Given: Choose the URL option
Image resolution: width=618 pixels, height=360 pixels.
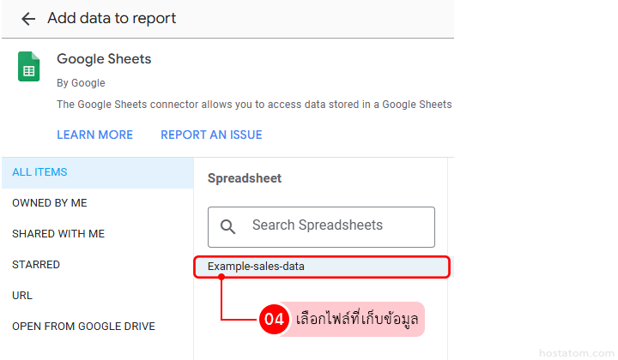Looking at the screenshot, I should pyautogui.click(x=22, y=296).
